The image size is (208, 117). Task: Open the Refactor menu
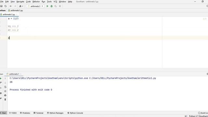(36, 2)
